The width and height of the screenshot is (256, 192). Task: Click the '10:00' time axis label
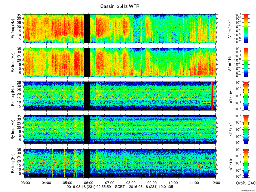(x=173, y=182)
